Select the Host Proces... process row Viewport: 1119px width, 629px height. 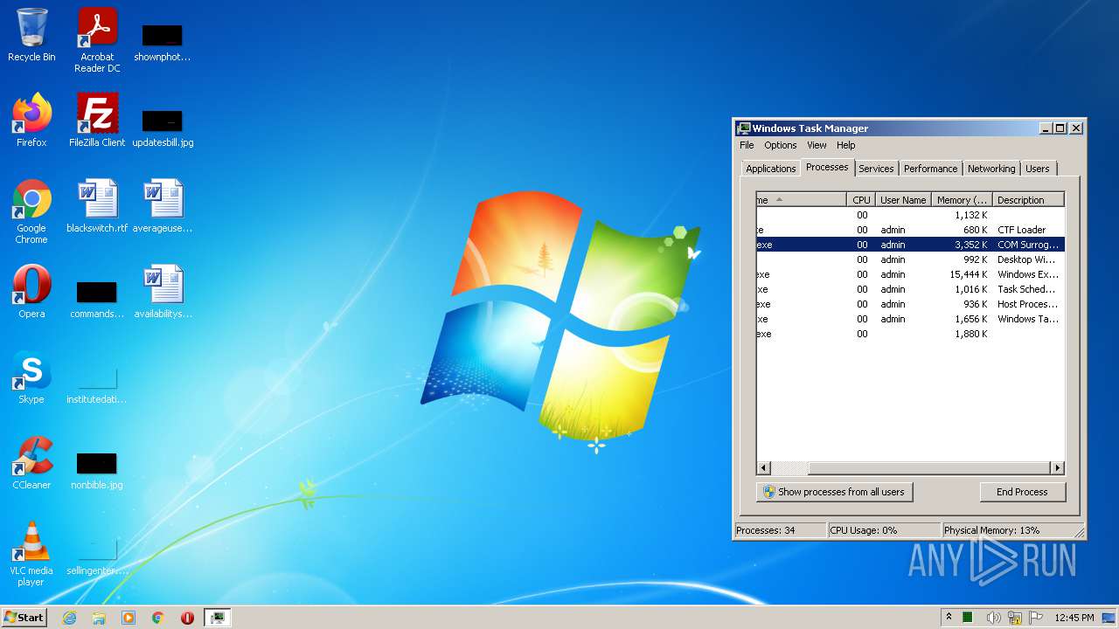coord(910,304)
